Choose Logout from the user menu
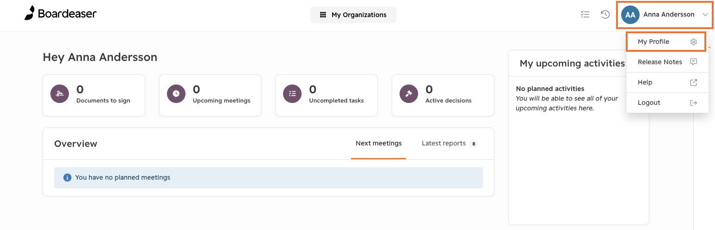715x230 pixels. pos(667,103)
